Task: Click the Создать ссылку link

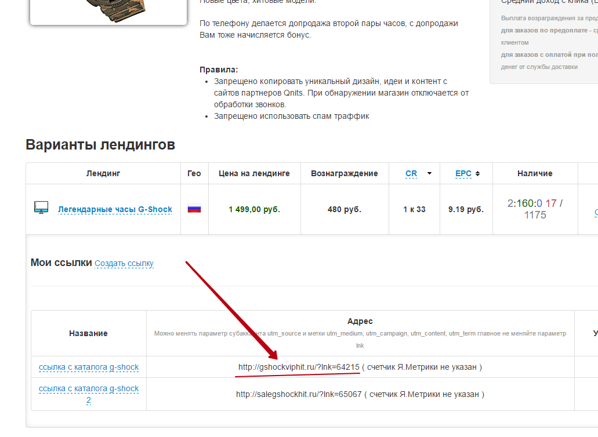Action: pyautogui.click(x=124, y=263)
